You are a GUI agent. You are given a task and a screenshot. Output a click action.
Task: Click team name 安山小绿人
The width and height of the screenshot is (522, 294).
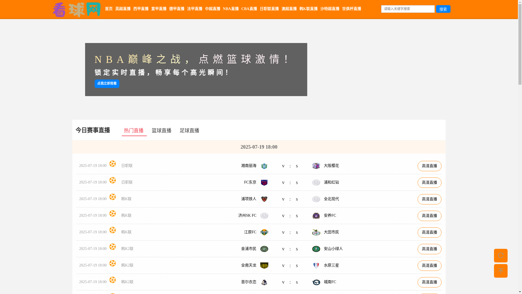pos(333,249)
